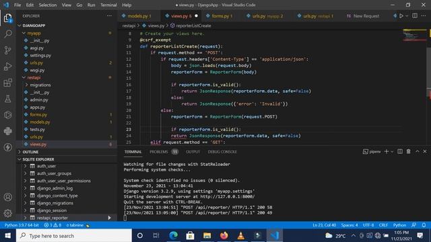Open the Explorer view in activity bar
This screenshot has width=431, height=242.
point(7,18)
